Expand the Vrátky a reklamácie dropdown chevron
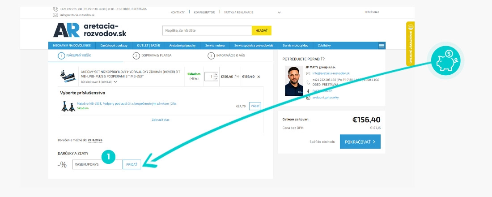This screenshot has width=492, height=197. [x=279, y=13]
